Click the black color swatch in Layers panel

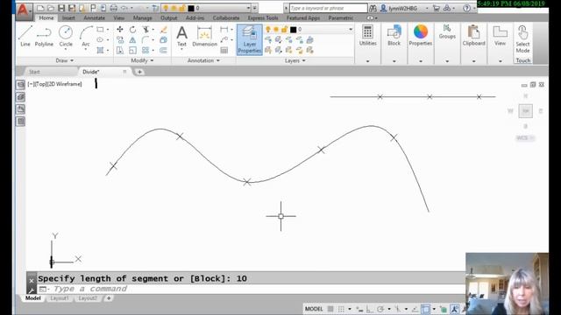coord(294,30)
